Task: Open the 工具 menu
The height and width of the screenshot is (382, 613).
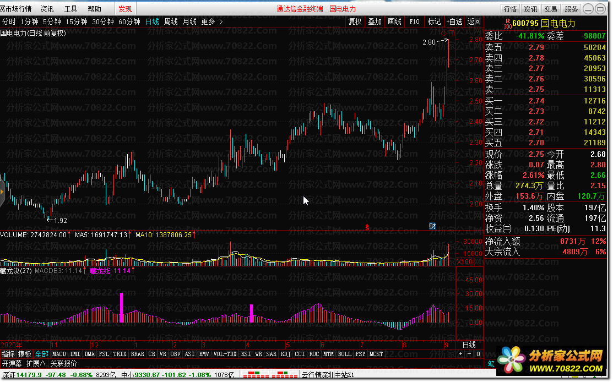Action: (x=70, y=9)
